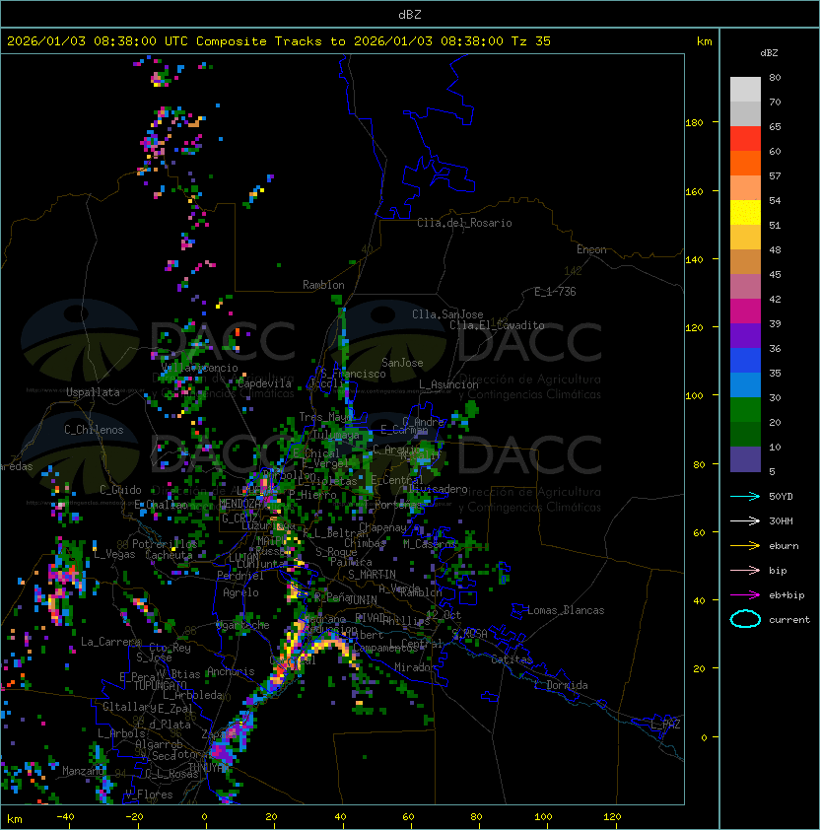Image resolution: width=820 pixels, height=830 pixels.
Task: Click the Lomas_Blancas map label
Action: (x=566, y=610)
